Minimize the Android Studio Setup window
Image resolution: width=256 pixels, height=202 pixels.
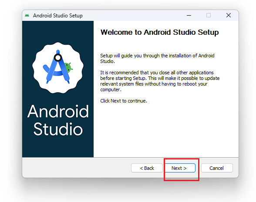click(x=189, y=16)
